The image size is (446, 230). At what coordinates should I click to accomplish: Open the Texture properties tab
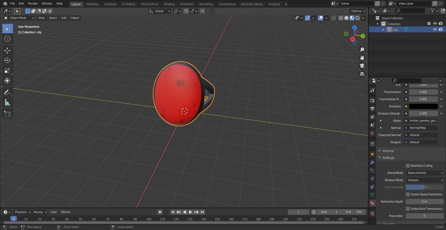coord(372,213)
